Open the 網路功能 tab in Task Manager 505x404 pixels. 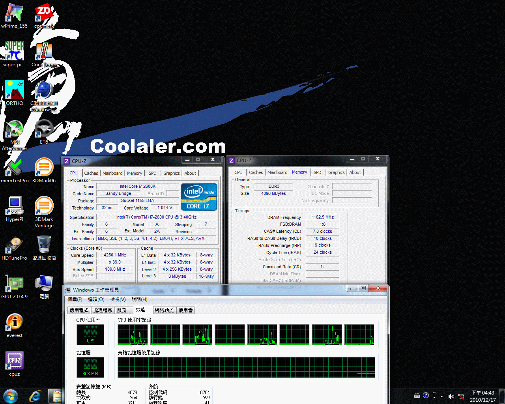[165, 310]
